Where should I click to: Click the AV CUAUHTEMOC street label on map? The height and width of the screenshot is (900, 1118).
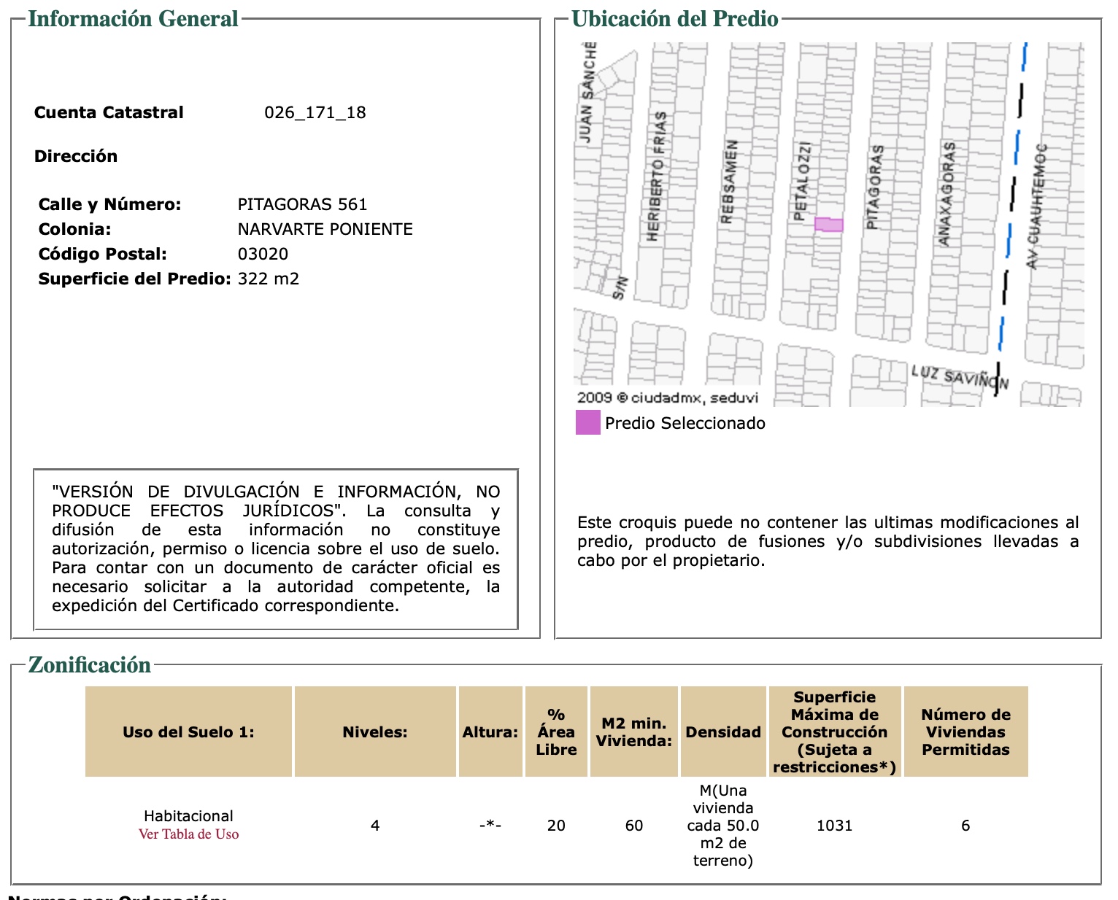(x=1036, y=206)
